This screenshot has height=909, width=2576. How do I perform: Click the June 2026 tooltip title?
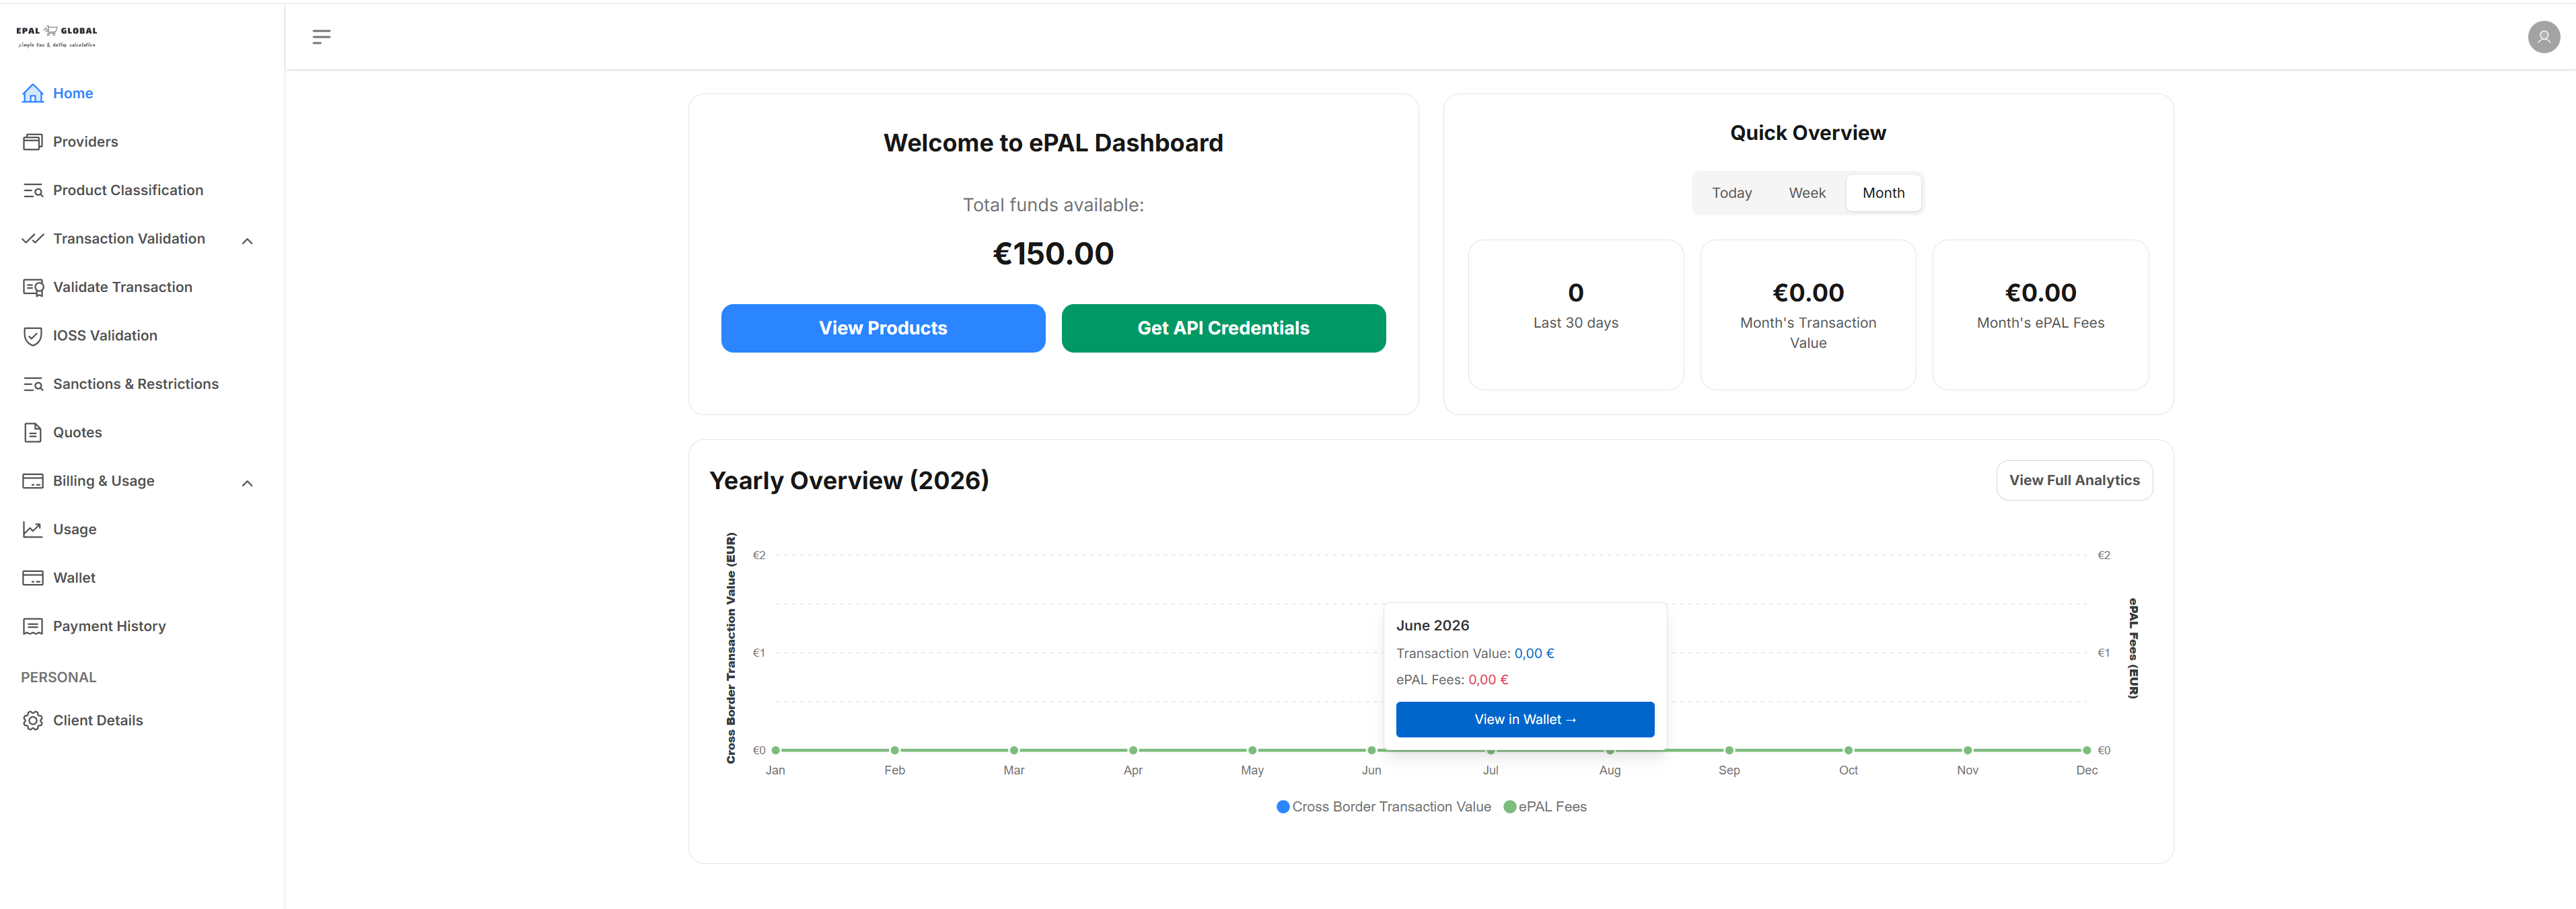[1432, 626]
